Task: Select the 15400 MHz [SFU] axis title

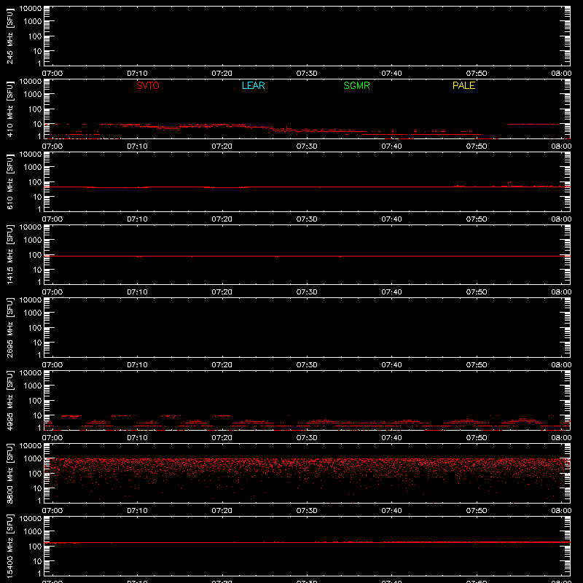Action: point(10,546)
